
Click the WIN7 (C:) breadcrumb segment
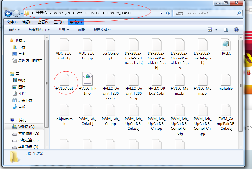click(62, 13)
